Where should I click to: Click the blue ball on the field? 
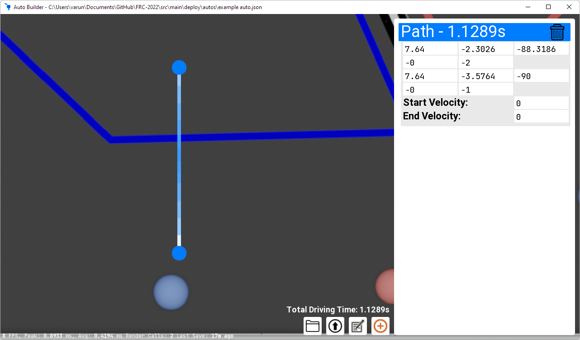[171, 293]
